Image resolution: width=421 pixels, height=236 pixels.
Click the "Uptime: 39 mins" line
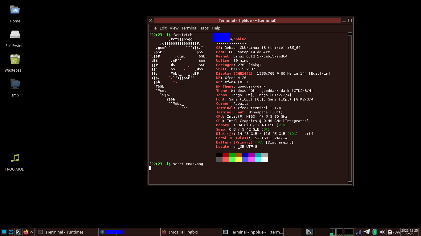232,61
